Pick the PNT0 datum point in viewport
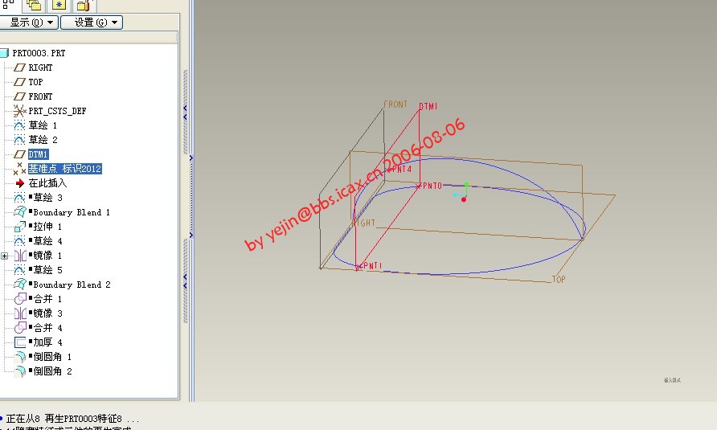This screenshot has height=430, width=717. point(419,186)
